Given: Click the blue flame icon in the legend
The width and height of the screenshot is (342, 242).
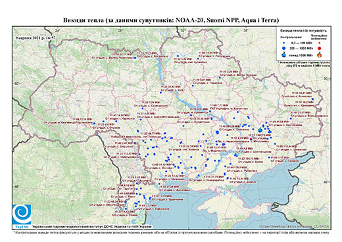Looking at the screenshot, I should point(284,55).
